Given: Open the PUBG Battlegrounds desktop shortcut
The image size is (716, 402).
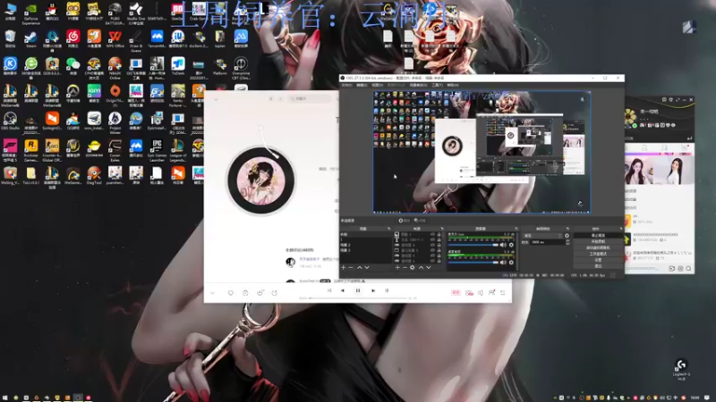Looking at the screenshot, I should pos(115,13).
